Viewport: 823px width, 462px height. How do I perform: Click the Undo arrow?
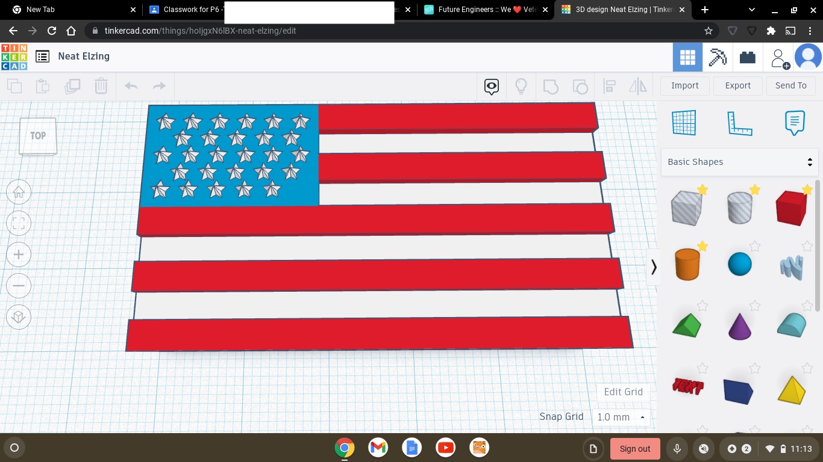[131, 86]
